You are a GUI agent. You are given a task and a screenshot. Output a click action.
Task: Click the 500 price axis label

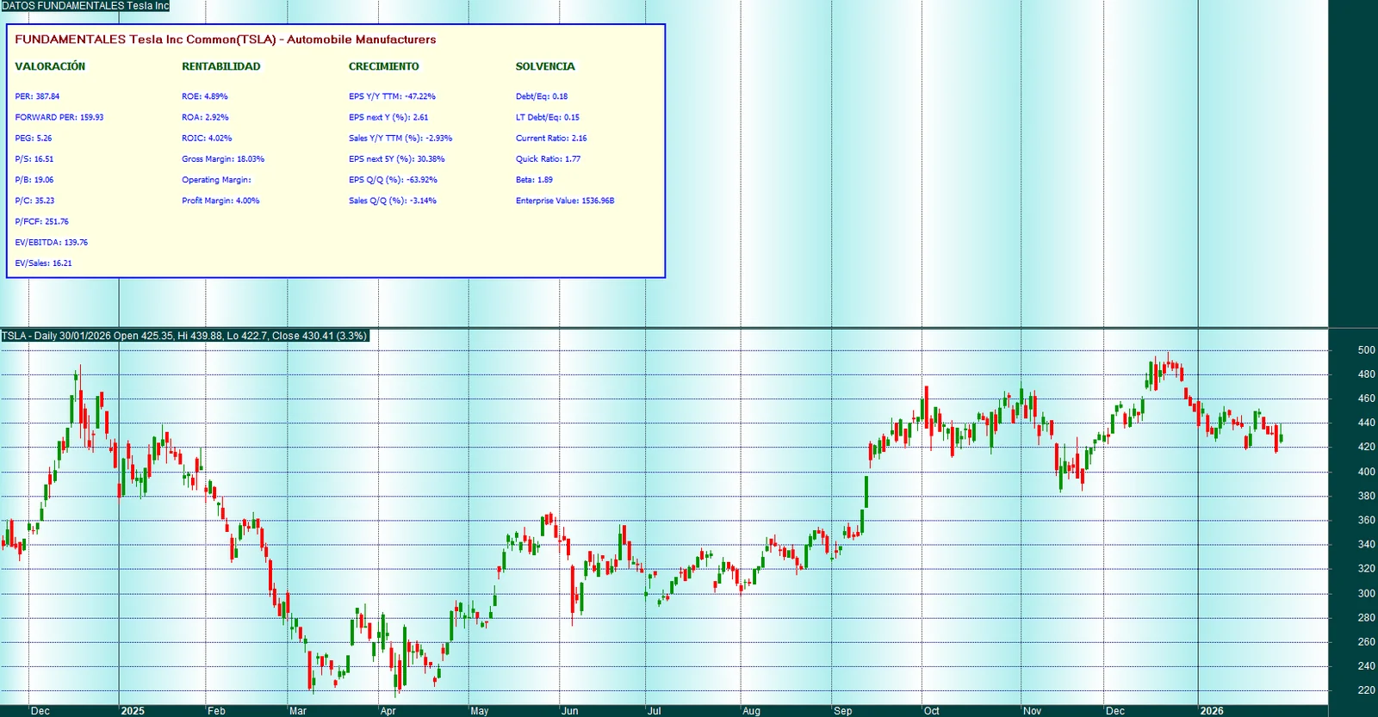tap(1366, 350)
